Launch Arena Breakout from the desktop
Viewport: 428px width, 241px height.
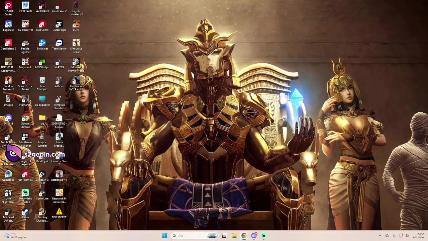(x=59, y=140)
